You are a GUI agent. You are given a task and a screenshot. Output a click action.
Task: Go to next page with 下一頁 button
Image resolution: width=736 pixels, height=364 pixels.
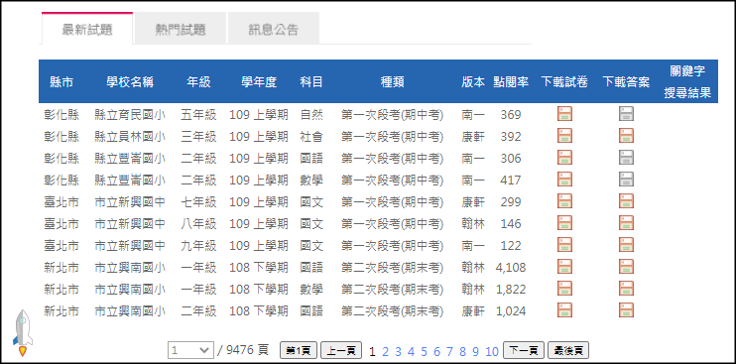tap(524, 350)
